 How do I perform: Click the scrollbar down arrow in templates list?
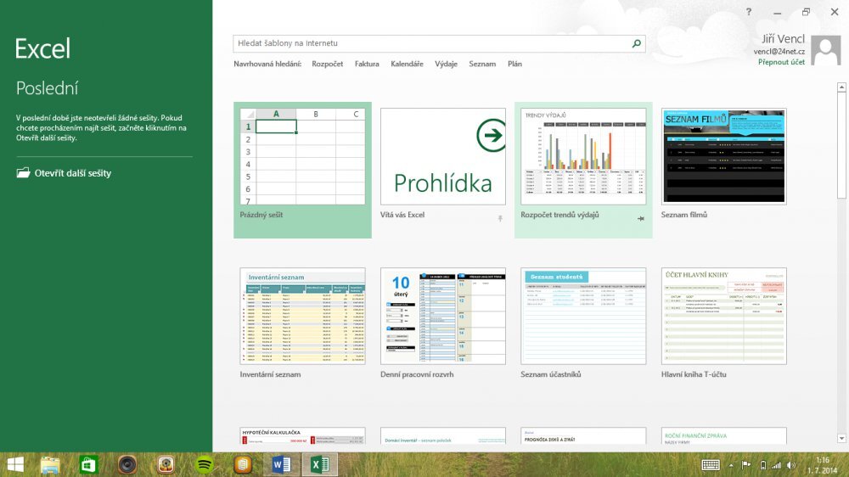[x=841, y=438]
